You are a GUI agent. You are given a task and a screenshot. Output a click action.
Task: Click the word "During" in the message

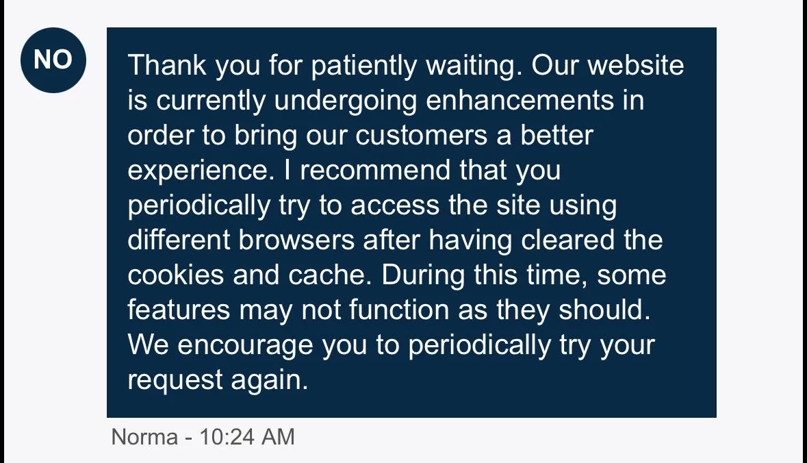[423, 275]
